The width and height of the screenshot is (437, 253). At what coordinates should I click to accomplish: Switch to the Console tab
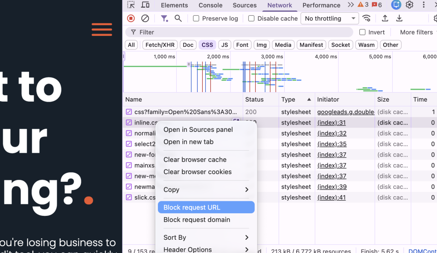pyautogui.click(x=210, y=5)
